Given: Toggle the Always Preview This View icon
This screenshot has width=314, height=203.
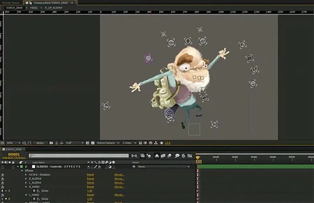Looking at the screenshot, I should [x=3, y=143].
